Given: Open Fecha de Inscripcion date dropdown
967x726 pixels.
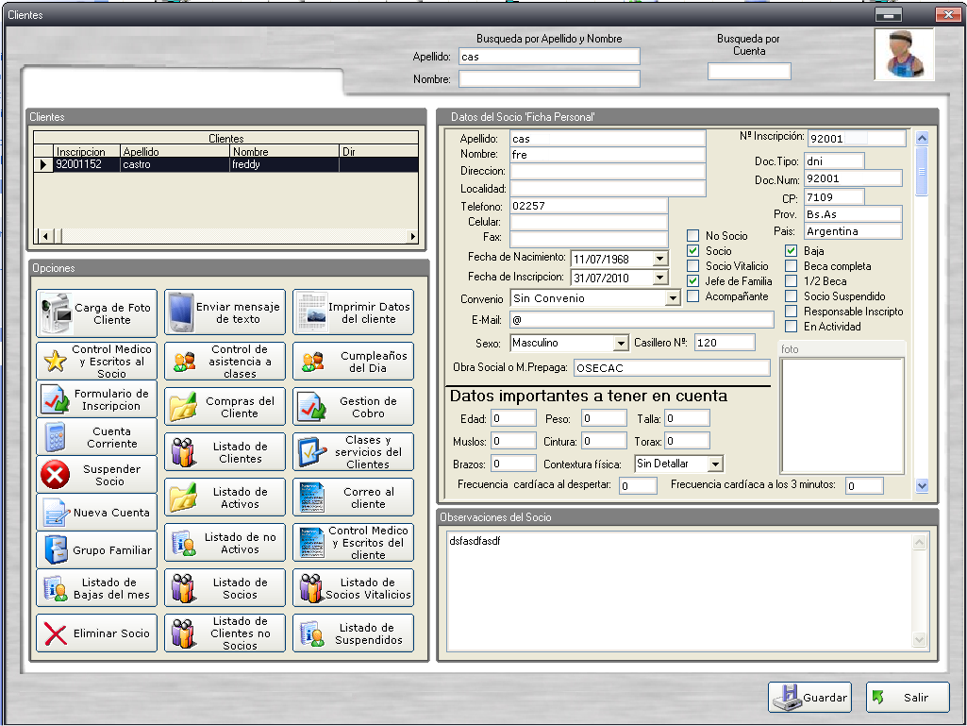Looking at the screenshot, I should [659, 278].
